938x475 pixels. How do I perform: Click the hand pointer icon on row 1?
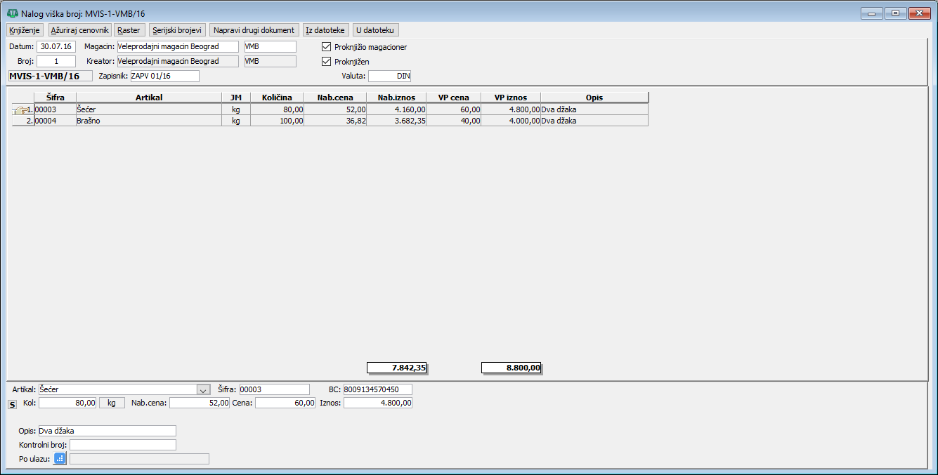[20, 109]
